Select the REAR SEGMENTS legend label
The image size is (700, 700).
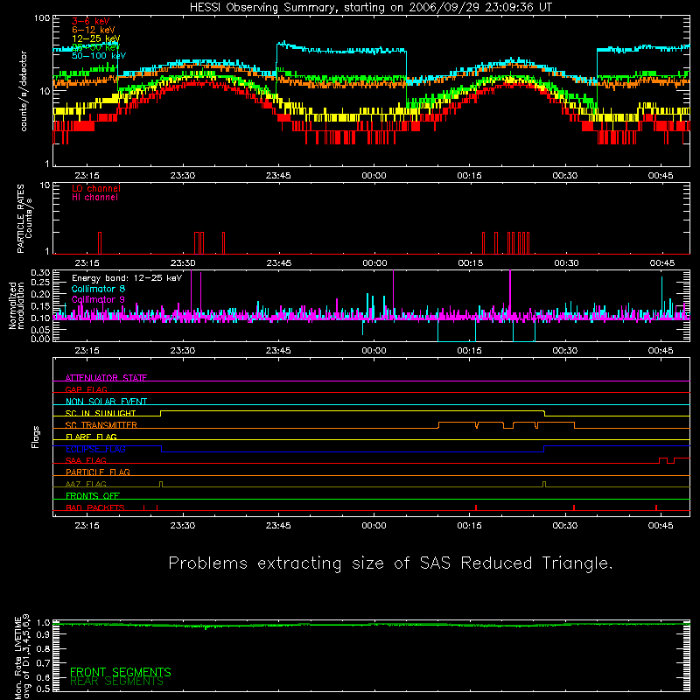[117, 682]
